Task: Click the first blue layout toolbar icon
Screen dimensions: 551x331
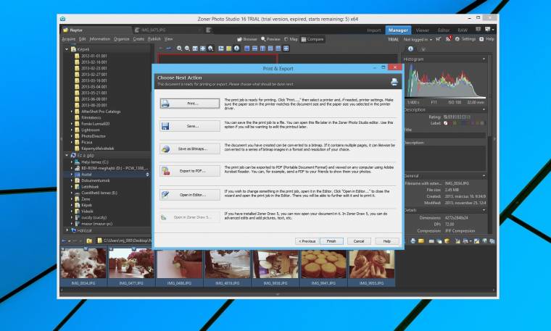Action: pos(247,49)
